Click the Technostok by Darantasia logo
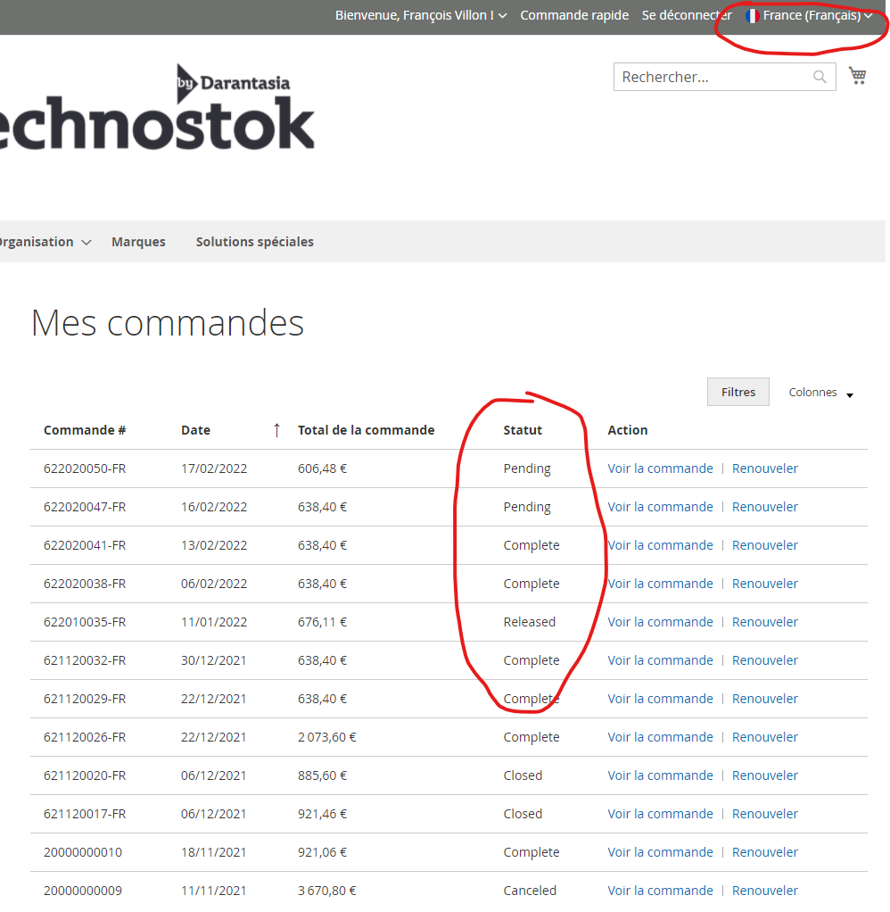890x912 pixels. click(157, 107)
